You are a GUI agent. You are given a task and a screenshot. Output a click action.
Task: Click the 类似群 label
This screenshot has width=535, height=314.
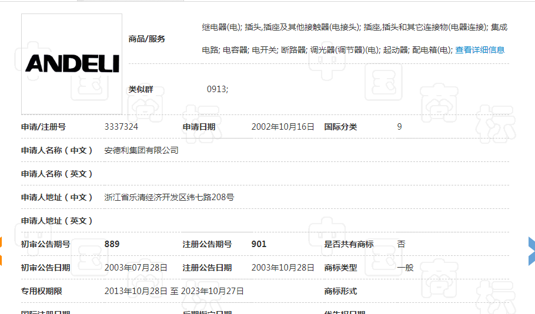141,89
